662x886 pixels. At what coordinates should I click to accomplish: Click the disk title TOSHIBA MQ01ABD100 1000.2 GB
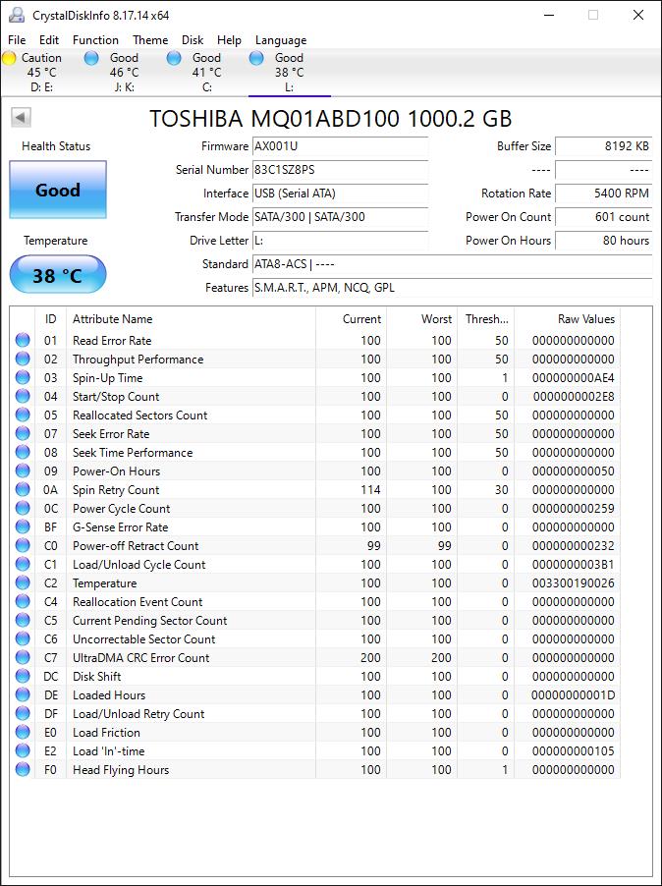pos(330,119)
